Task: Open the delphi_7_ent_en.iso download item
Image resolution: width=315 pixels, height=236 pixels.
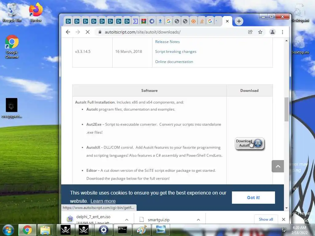Action: (x=93, y=219)
